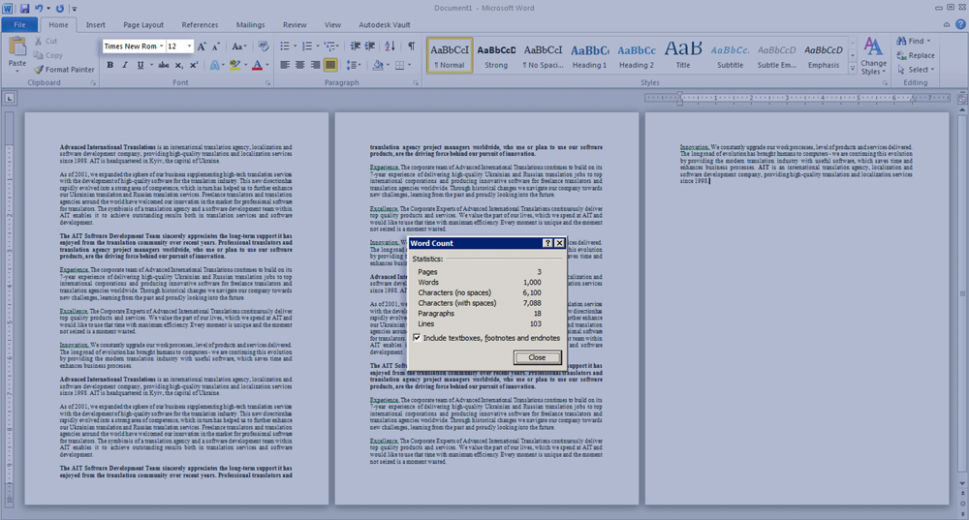Close the Word Count dialog with Close button

[537, 357]
